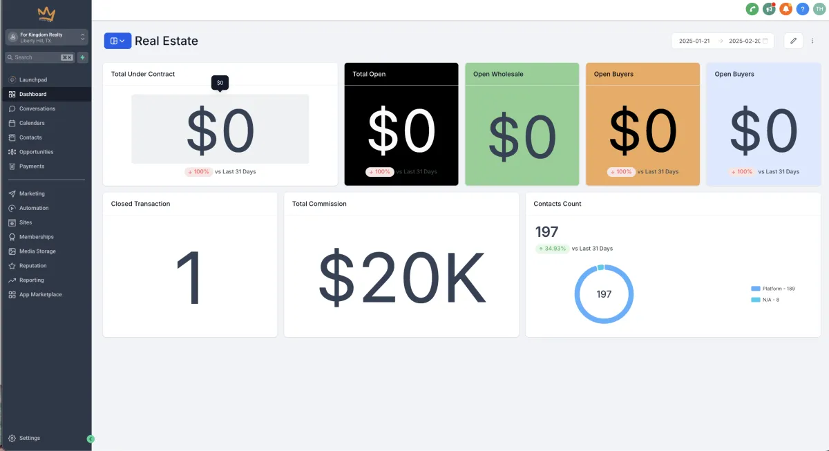Collapse the sidebar using green arrow toggle
Screen dimensions: 829x451
coord(90,439)
